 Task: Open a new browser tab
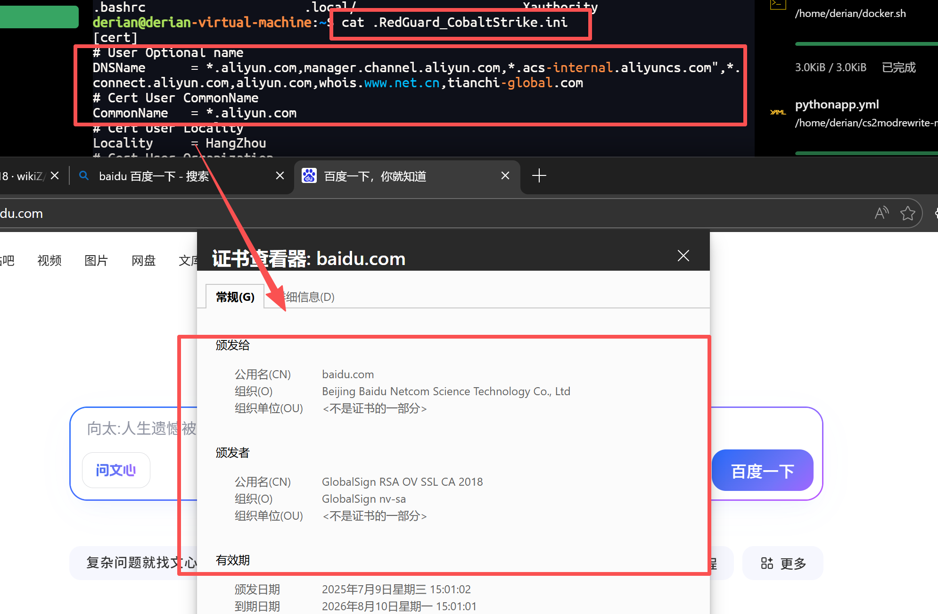point(539,176)
